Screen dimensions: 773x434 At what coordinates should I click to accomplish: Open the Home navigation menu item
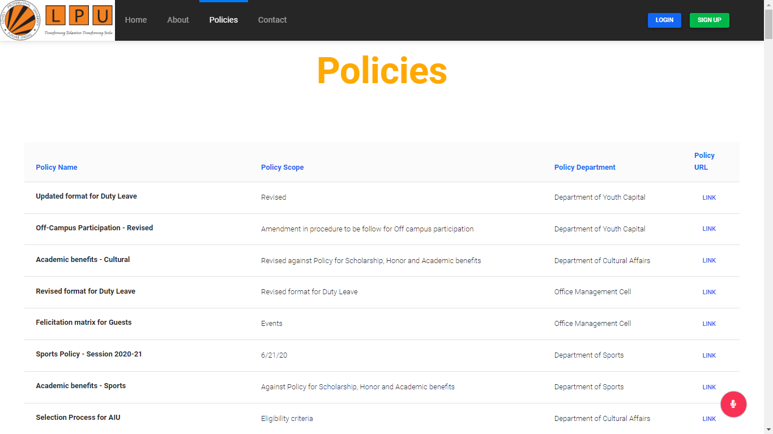coord(136,20)
